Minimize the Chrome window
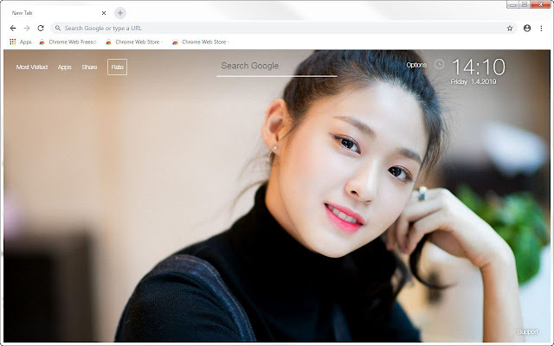Viewport: 554px width, 346px height. tap(513, 4)
